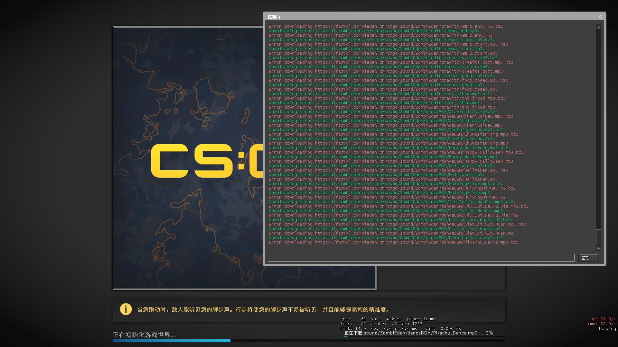The image size is (618, 347).
Task: Click the 正在初始化游戏世界 status text
Action: (144, 335)
